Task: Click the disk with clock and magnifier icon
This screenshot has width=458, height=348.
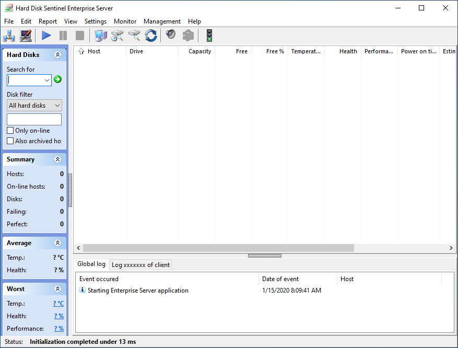Action: pyautogui.click(x=118, y=36)
